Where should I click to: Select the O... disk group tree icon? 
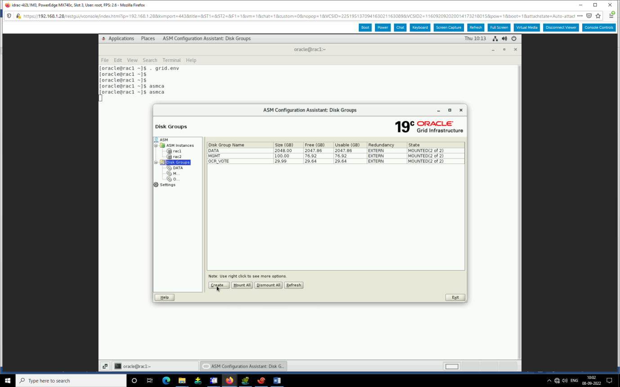169,179
